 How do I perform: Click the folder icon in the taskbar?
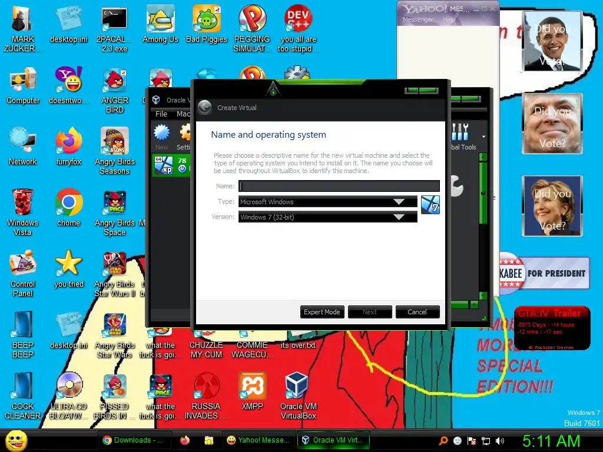click(x=209, y=440)
